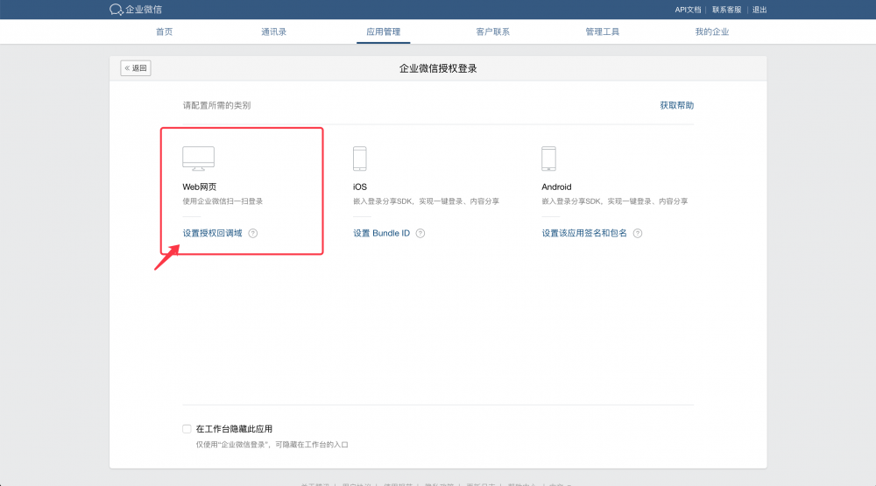The image size is (876, 486).
Task: Open 管理工具 tab
Action: [603, 32]
